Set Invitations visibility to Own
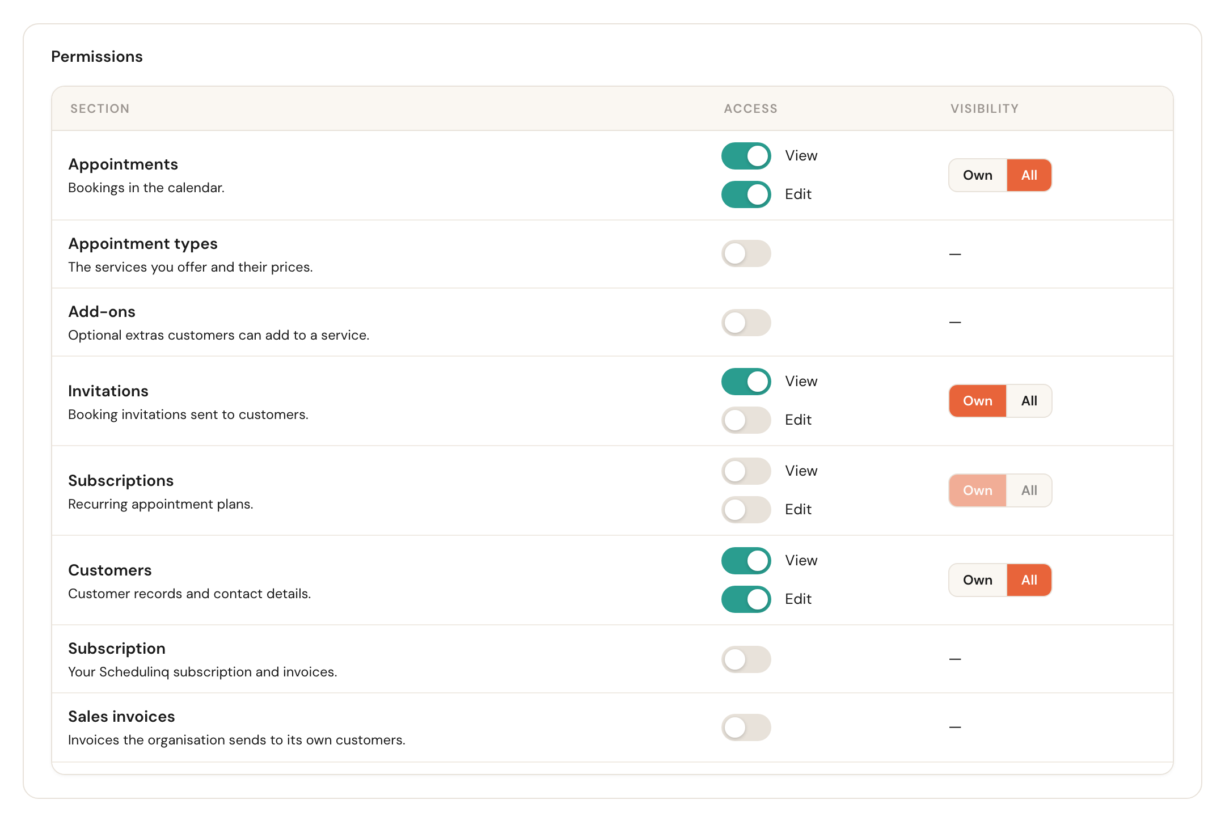 pos(978,401)
